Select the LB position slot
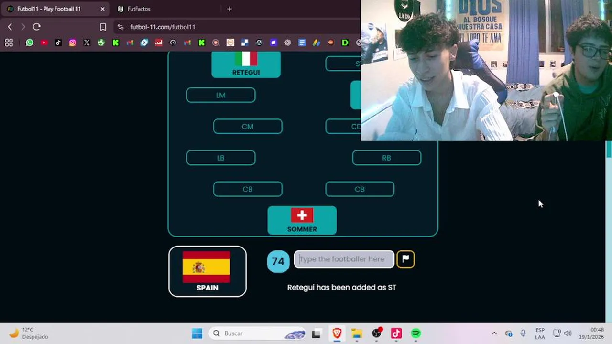Image resolution: width=612 pixels, height=344 pixels. pos(221,158)
